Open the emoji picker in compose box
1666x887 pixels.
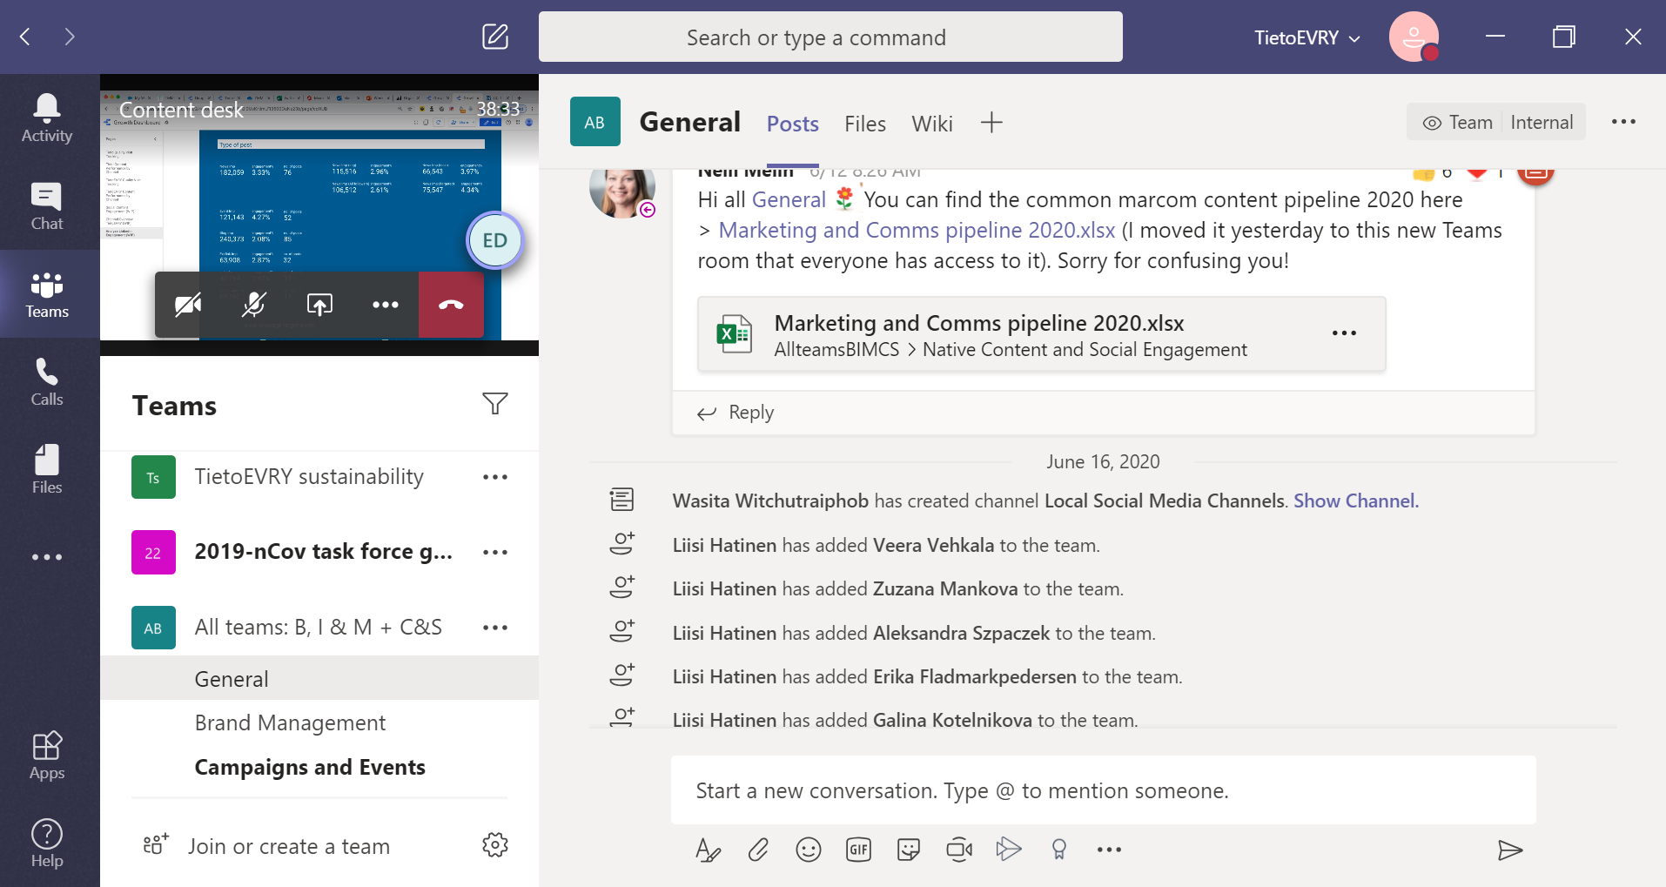(x=808, y=850)
